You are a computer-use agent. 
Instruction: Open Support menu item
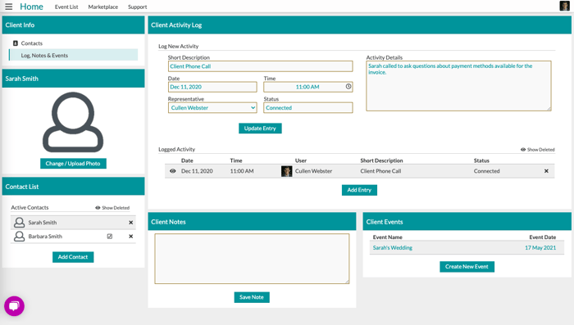click(137, 7)
